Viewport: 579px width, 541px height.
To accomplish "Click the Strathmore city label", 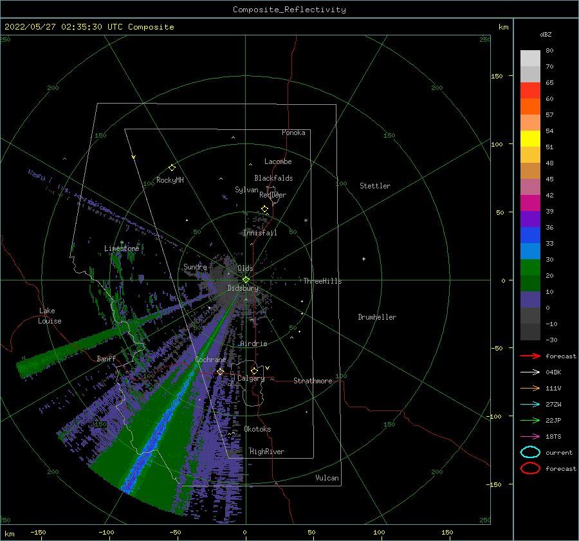I will tap(313, 381).
